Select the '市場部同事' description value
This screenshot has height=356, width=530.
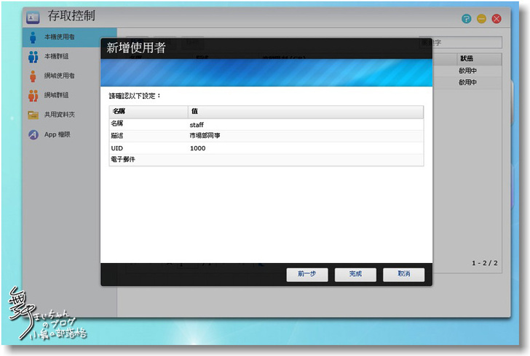pyautogui.click(x=205, y=136)
